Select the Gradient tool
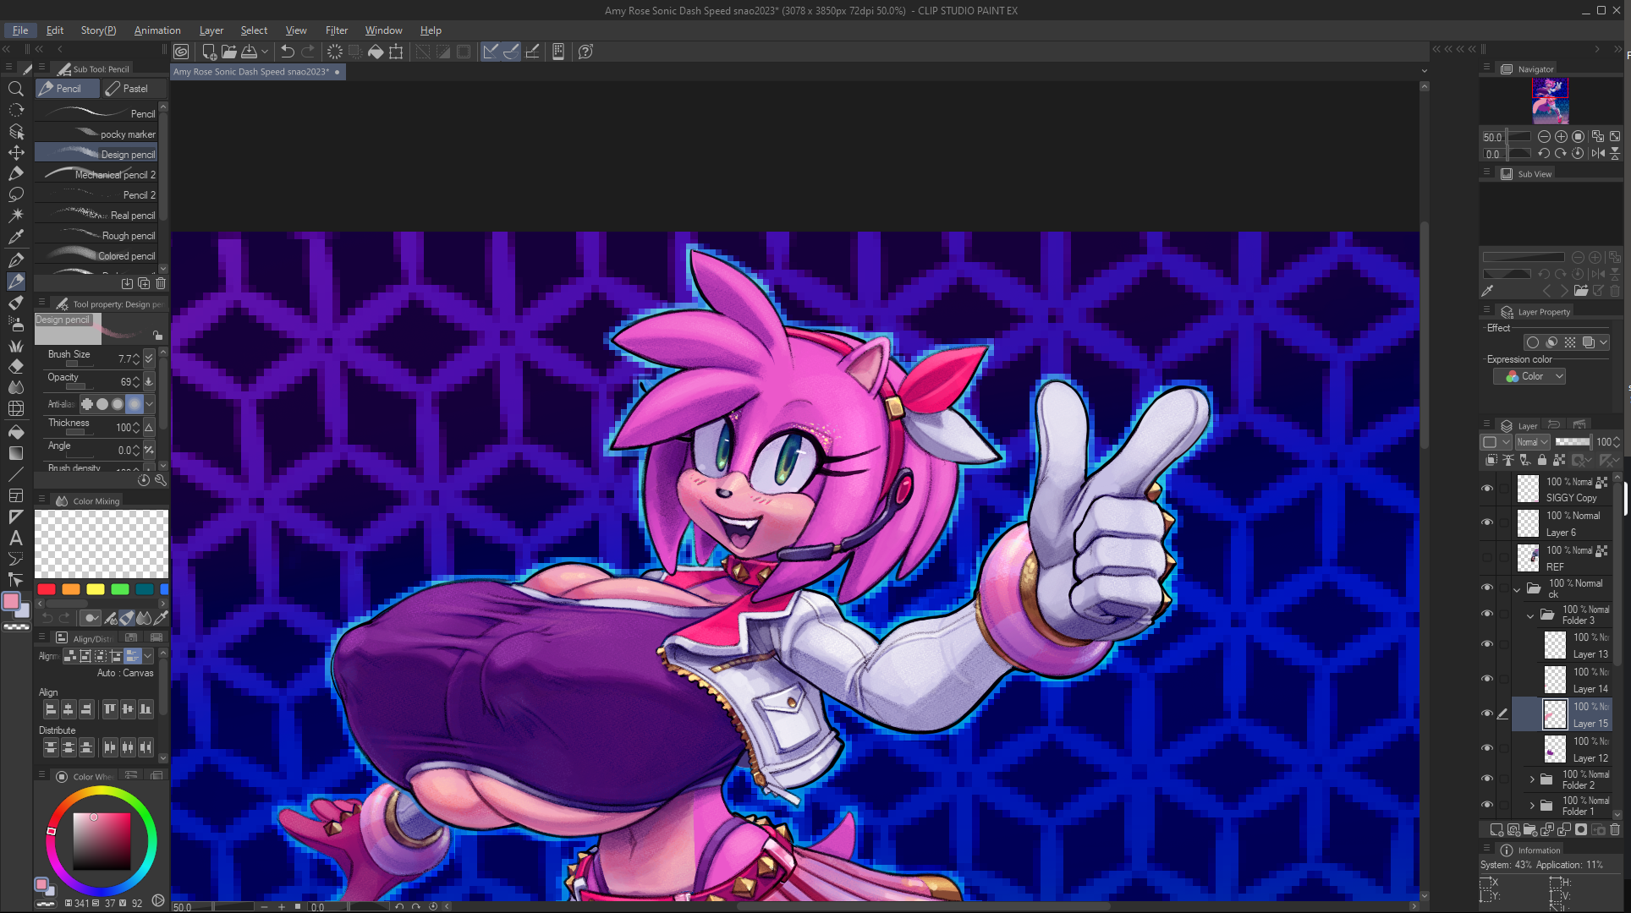Screen dimensions: 1631x913 point(15,453)
